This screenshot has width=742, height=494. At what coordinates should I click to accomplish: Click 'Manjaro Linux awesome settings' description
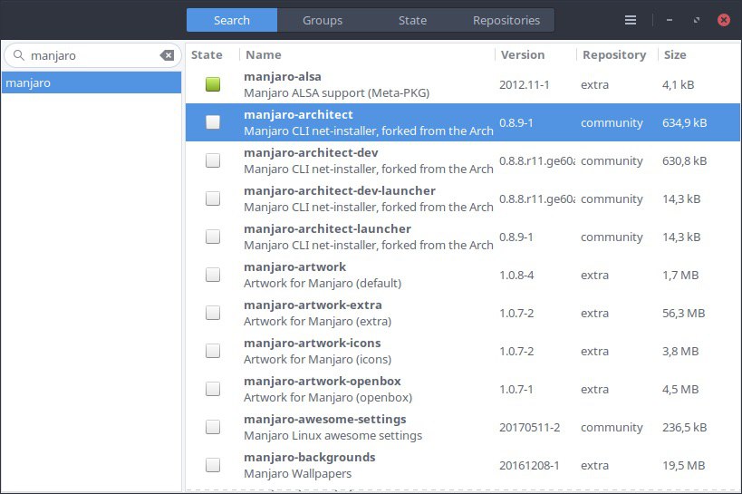(x=332, y=436)
